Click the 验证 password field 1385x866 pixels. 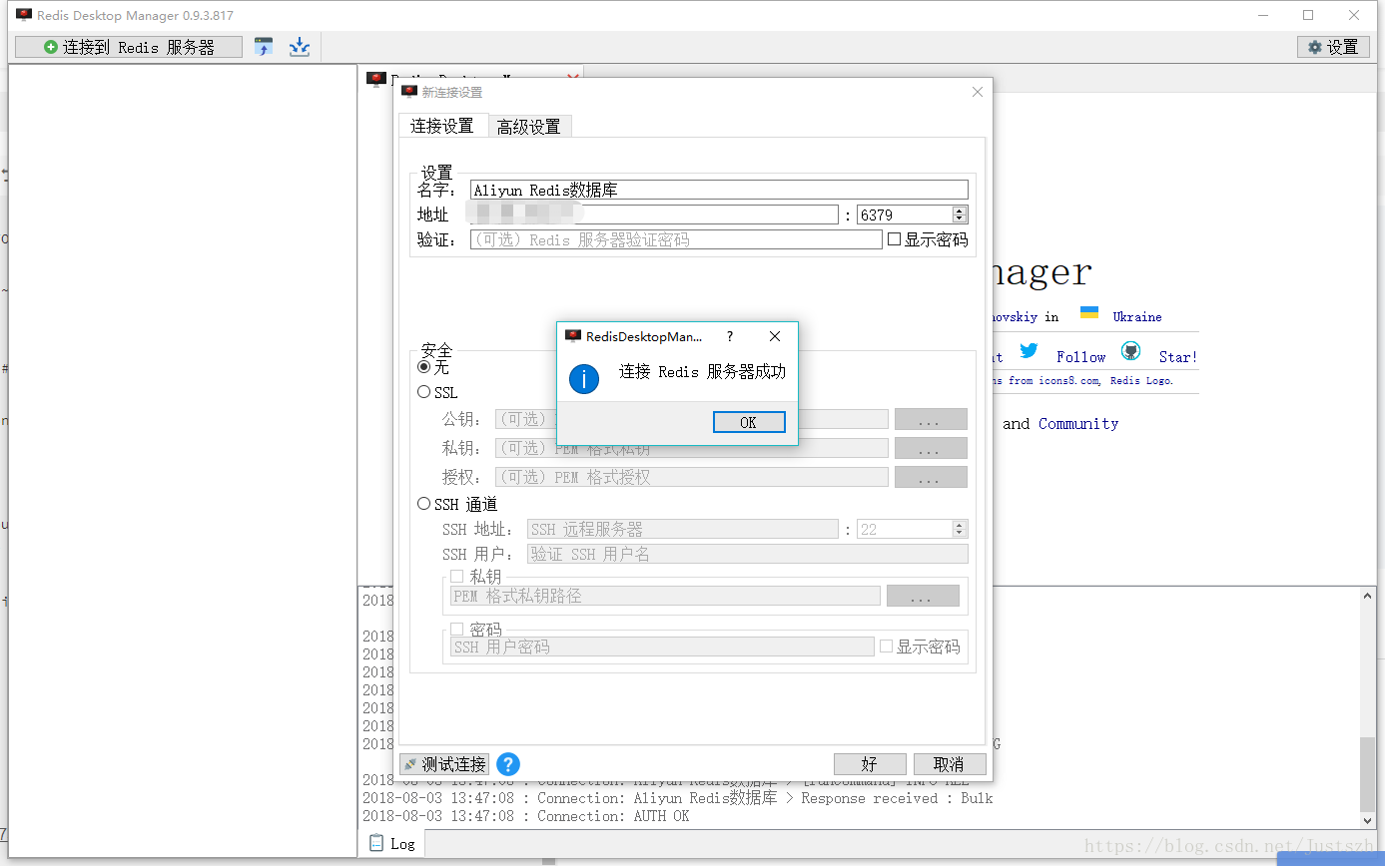[676, 239]
